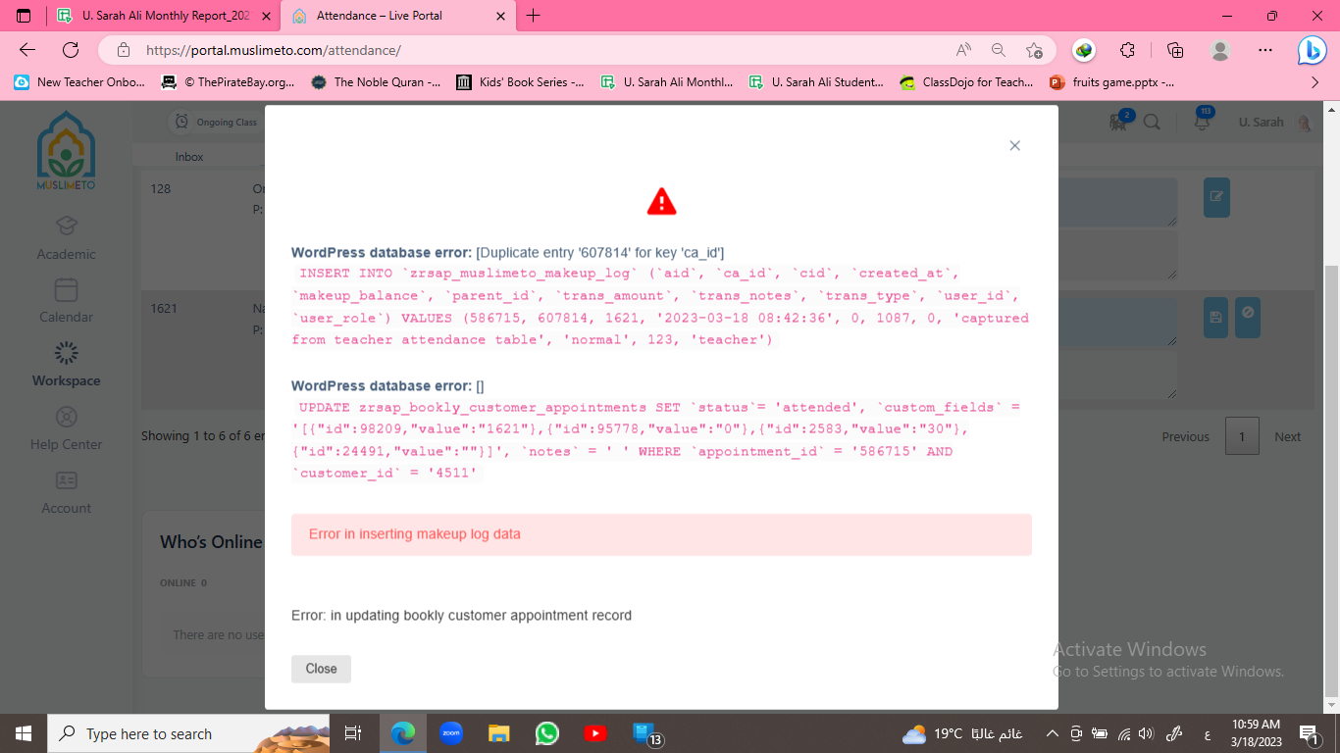Image resolution: width=1340 pixels, height=753 pixels.
Task: Click the edit icon for row 128
Action: [1216, 197]
